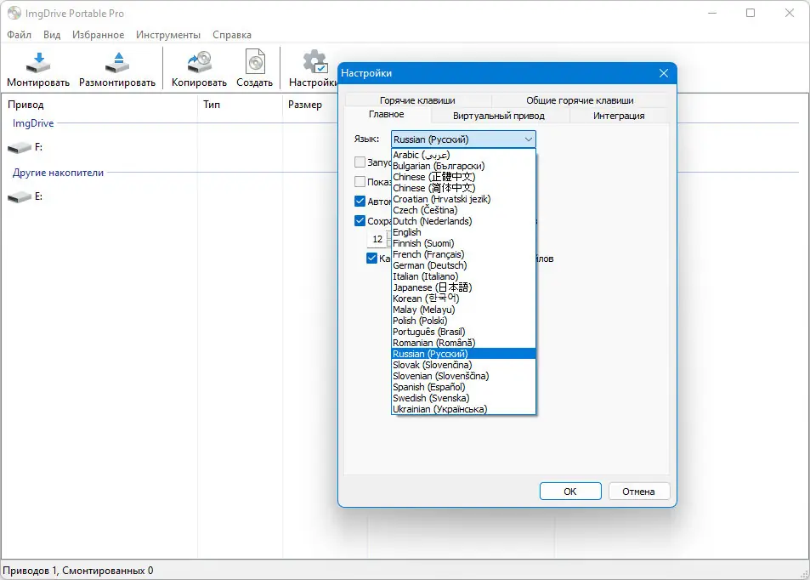Choose Spanish (Español) language
The image size is (810, 580).
click(463, 387)
